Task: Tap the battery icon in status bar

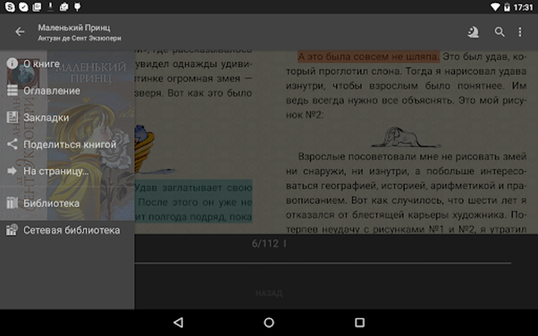Action: tap(507, 7)
